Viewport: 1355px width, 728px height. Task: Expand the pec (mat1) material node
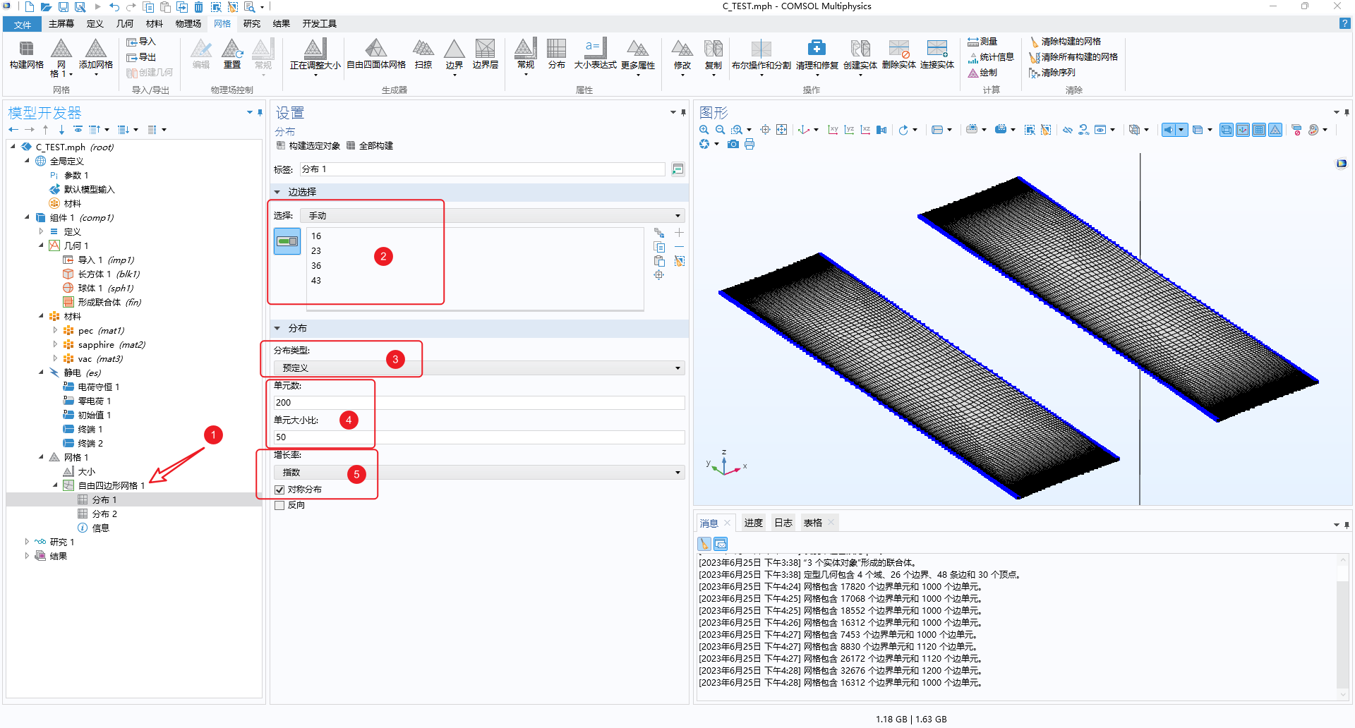(55, 330)
